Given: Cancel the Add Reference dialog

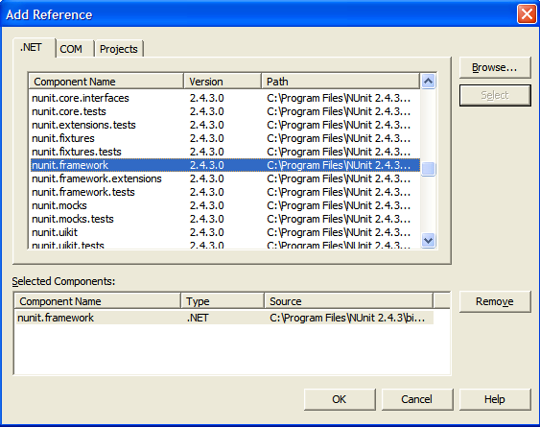Looking at the screenshot, I should pos(417,399).
